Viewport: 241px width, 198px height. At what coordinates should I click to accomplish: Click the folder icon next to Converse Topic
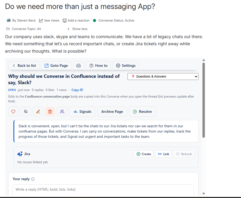[x=8, y=29]
